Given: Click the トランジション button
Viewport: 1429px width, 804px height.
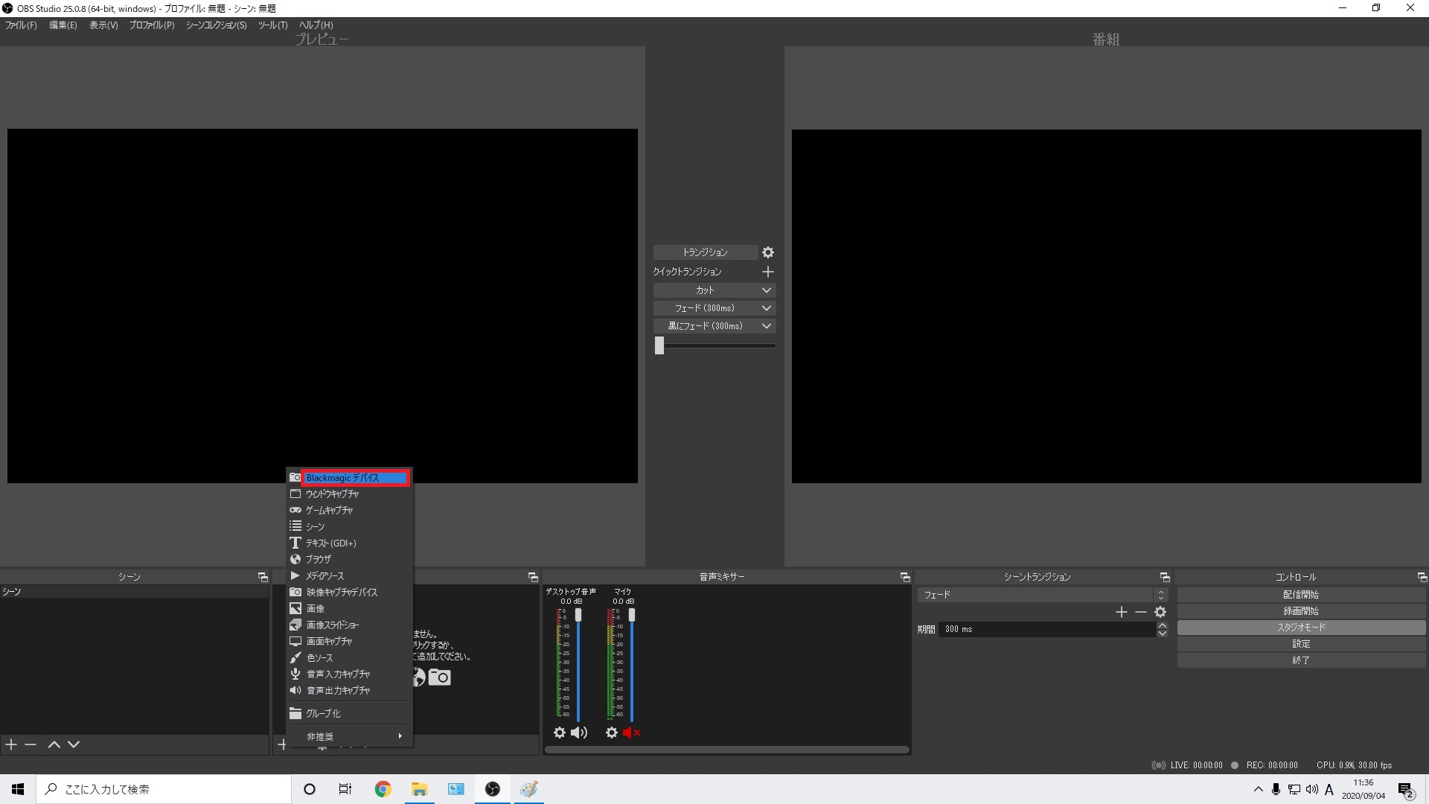Looking at the screenshot, I should click(705, 252).
